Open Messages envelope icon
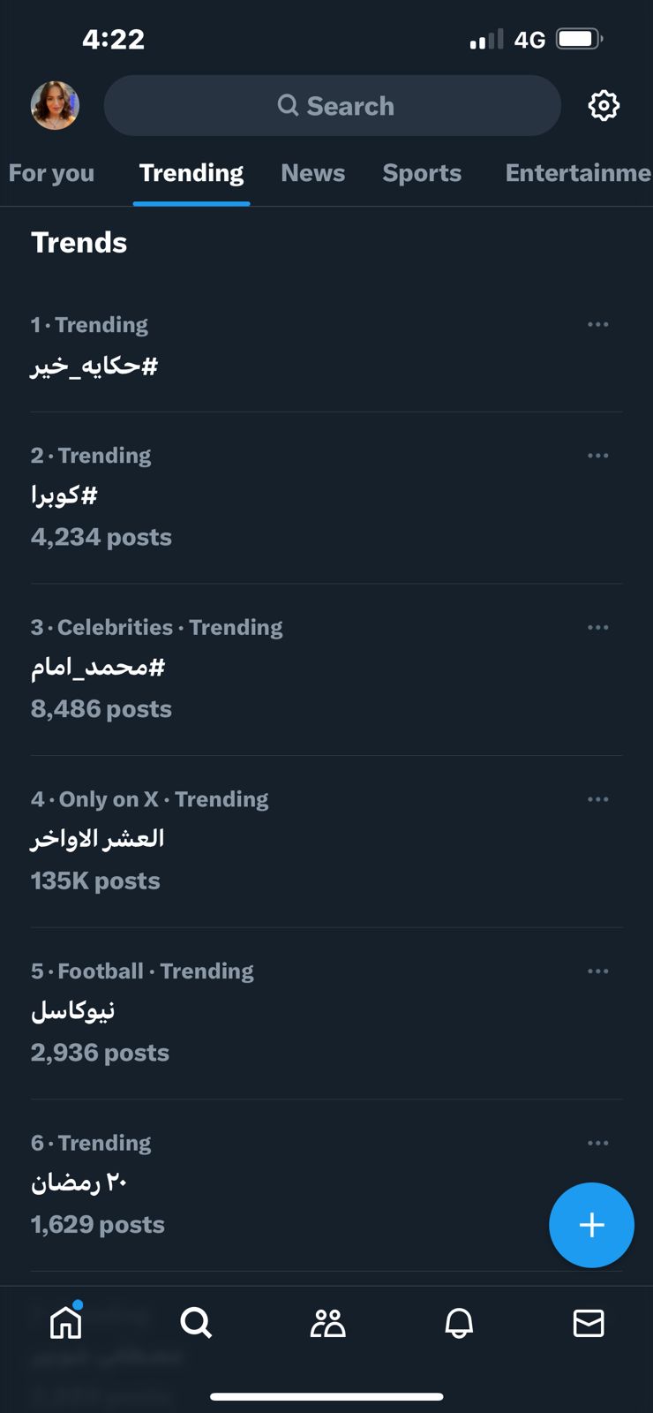 589,1323
